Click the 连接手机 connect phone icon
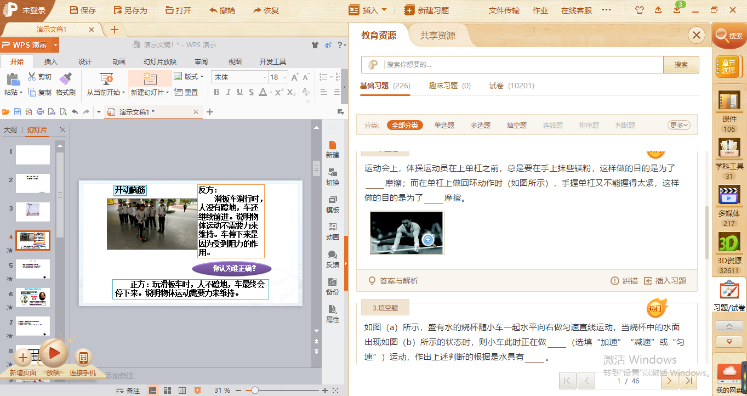This screenshot has height=396, width=747. click(x=83, y=358)
